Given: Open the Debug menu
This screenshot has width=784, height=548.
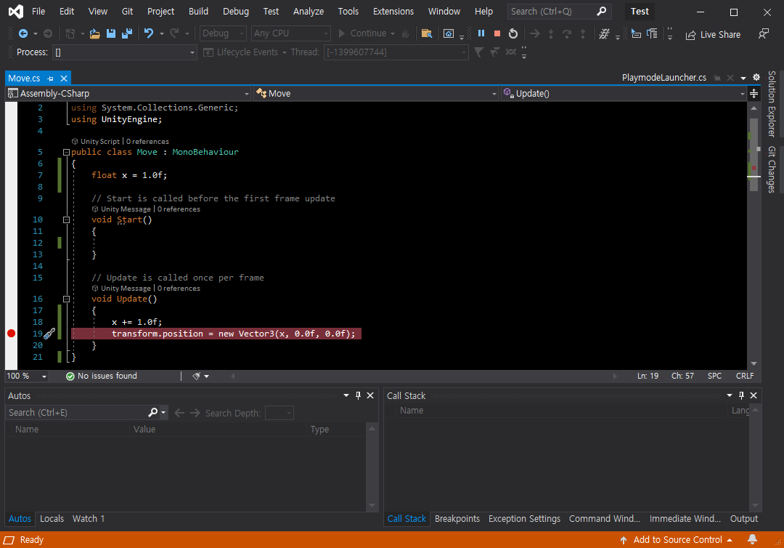Looking at the screenshot, I should pos(235,11).
